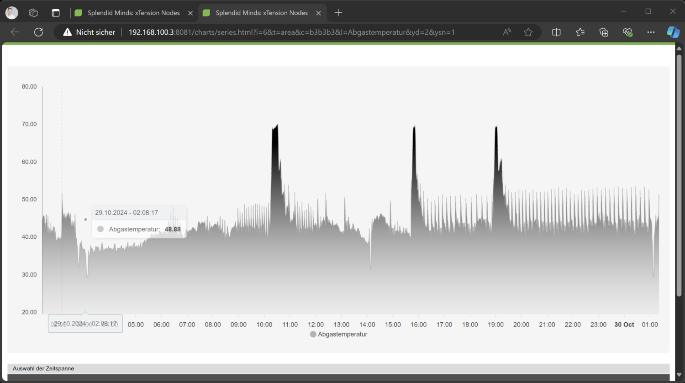
Task: Open the tab actions menu icon
Action: pyautogui.click(x=56, y=12)
